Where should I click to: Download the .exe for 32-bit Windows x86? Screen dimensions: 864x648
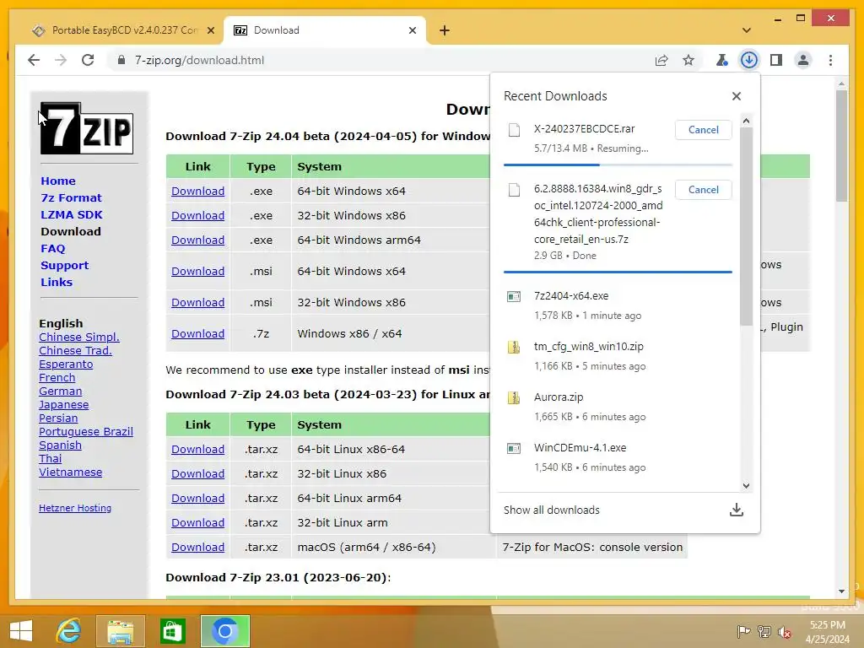coord(197,215)
